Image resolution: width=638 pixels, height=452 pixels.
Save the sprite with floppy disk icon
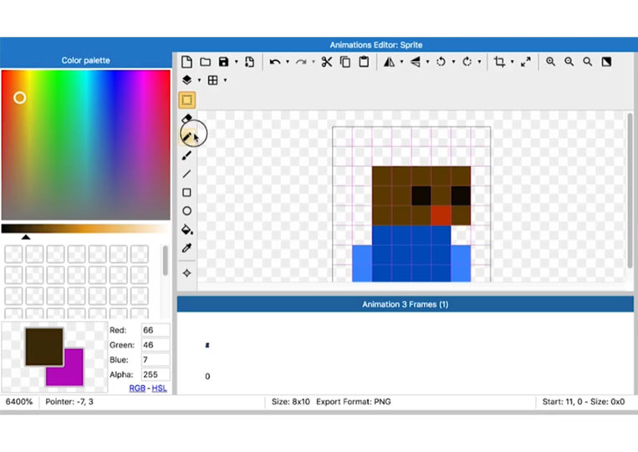click(223, 62)
